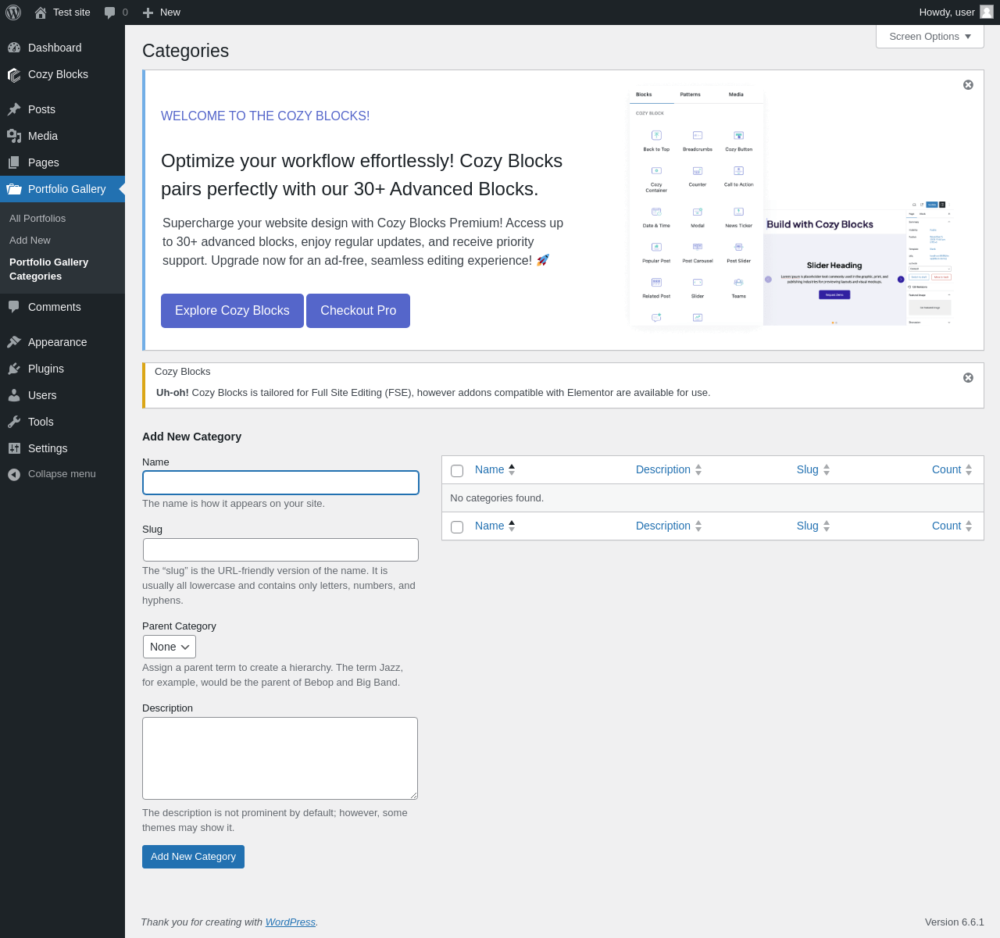The height and width of the screenshot is (938, 1000).
Task: Open All Portfolios submenu item
Action: click(x=37, y=219)
